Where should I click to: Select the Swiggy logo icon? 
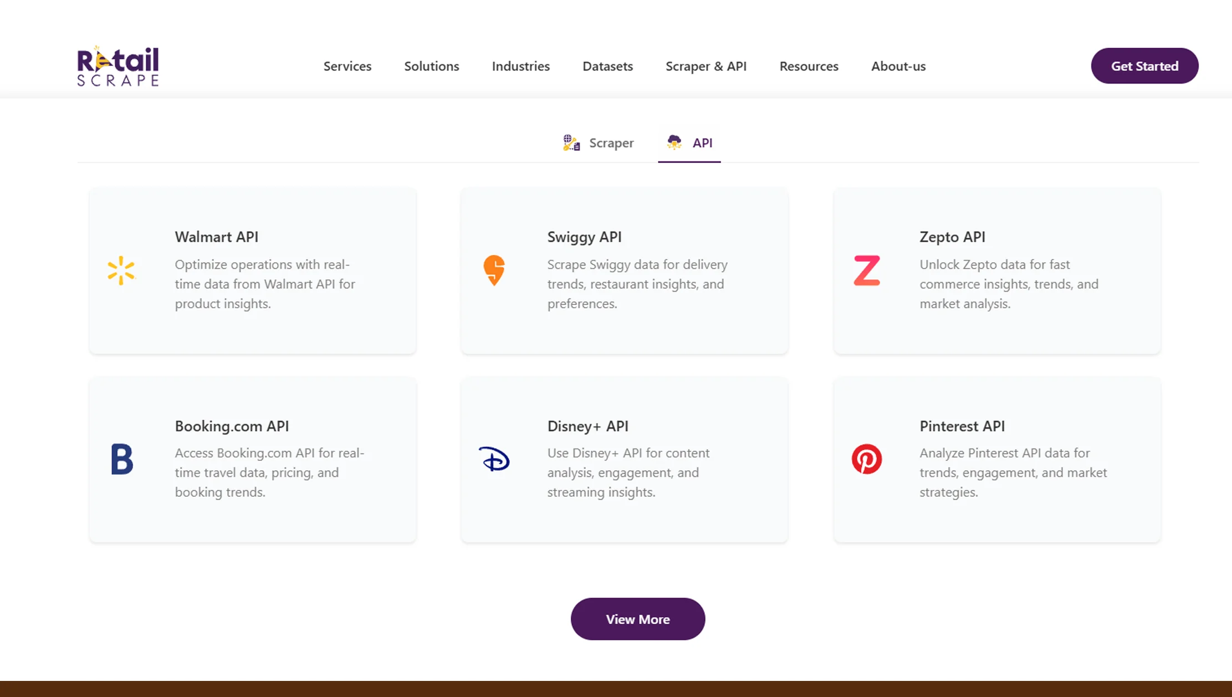coord(494,271)
